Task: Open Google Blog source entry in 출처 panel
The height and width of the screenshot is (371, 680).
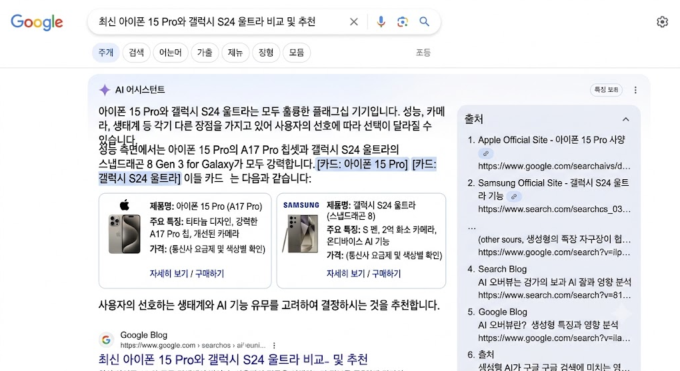Action: (x=503, y=312)
